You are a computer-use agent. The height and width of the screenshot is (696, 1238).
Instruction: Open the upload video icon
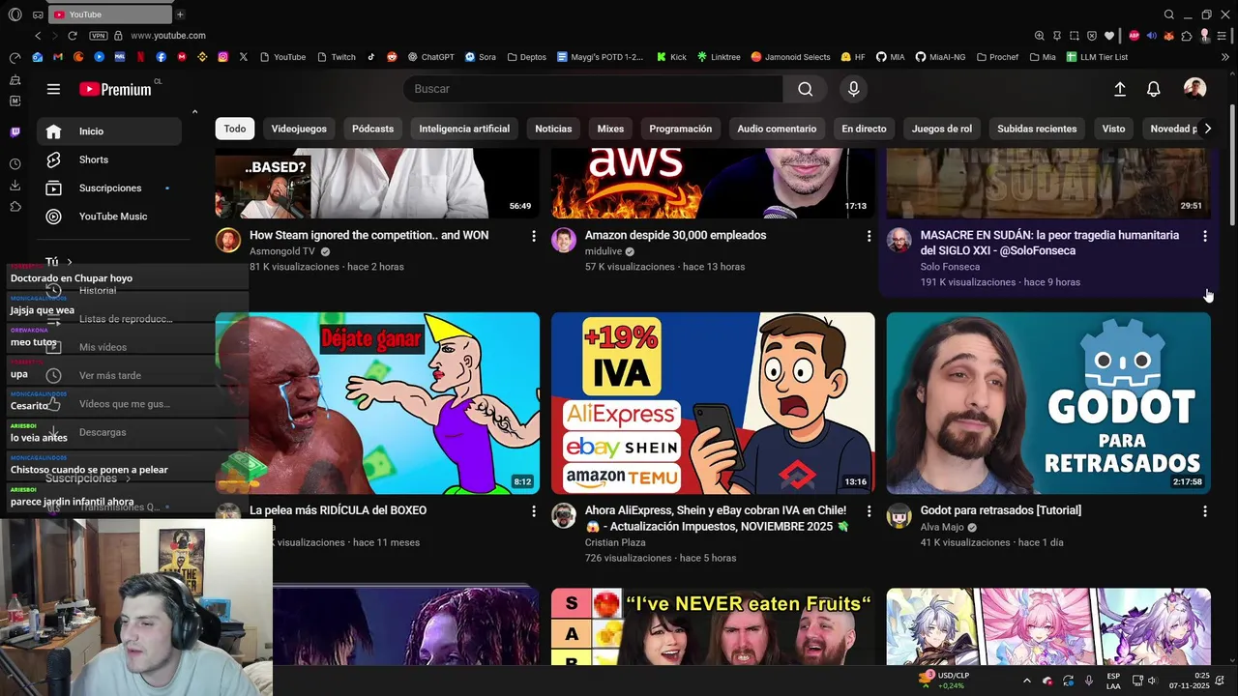tap(1120, 89)
